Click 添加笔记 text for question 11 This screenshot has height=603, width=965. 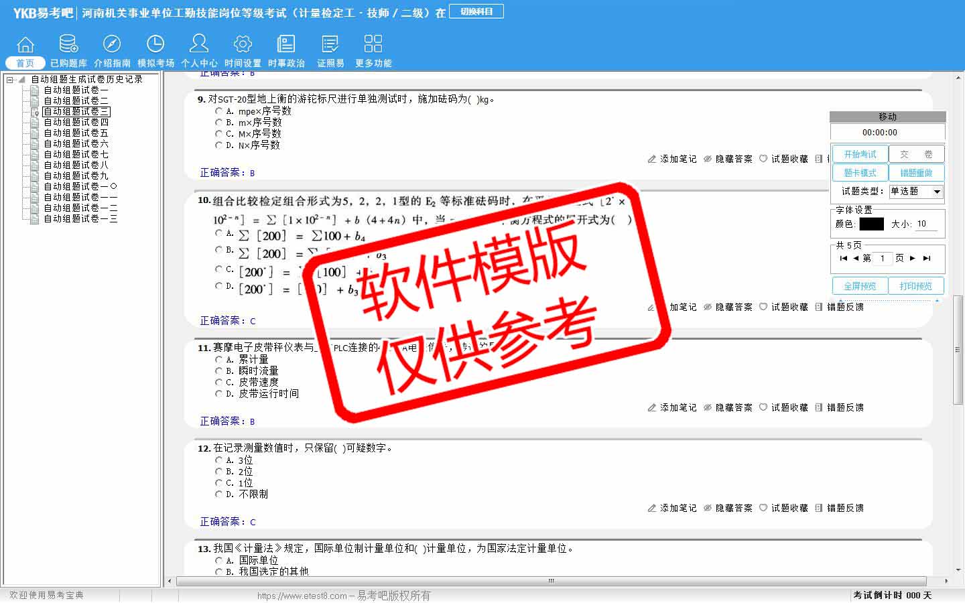678,408
